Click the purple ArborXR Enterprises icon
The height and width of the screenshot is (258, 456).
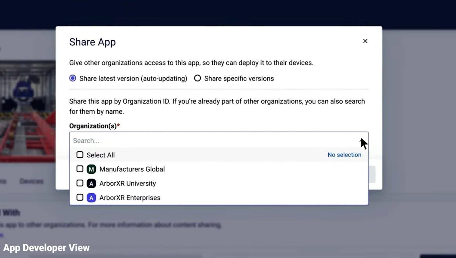click(x=91, y=198)
